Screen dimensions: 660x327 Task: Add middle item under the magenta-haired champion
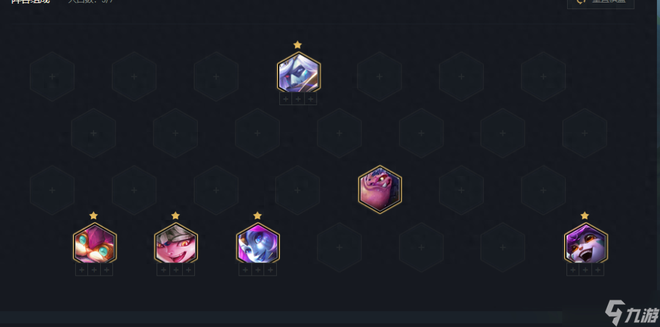[x=258, y=270]
